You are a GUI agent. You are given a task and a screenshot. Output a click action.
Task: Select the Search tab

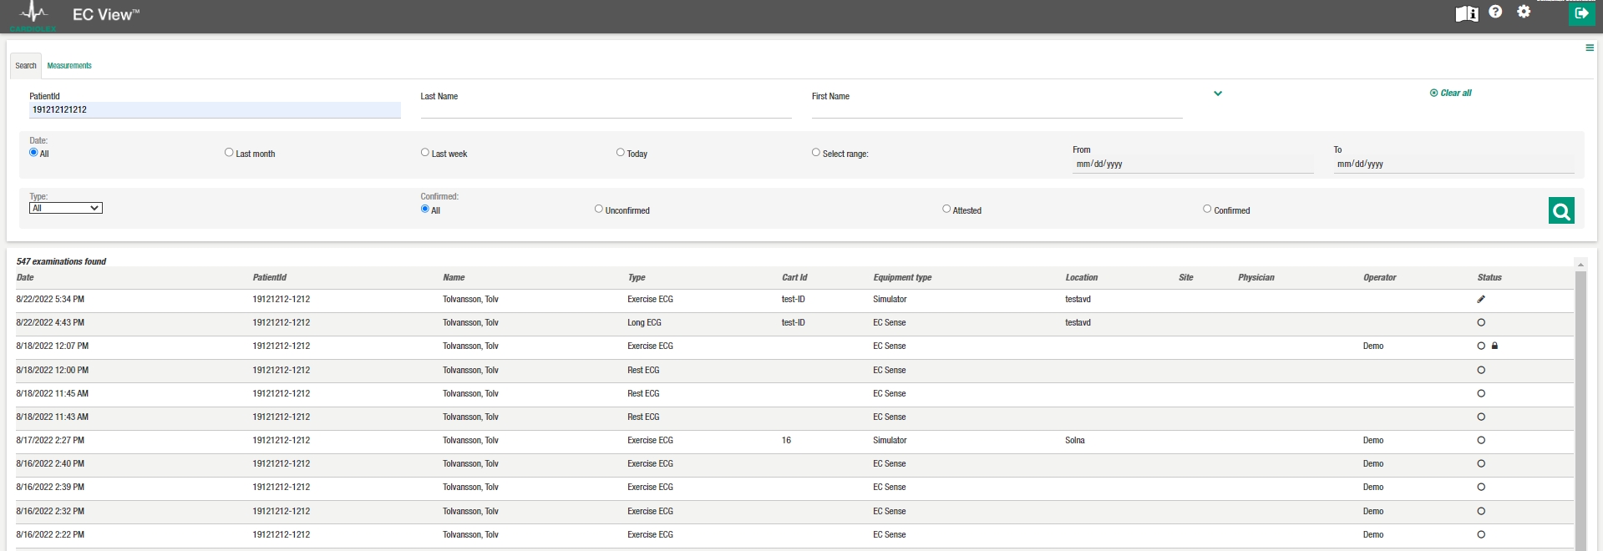click(26, 66)
